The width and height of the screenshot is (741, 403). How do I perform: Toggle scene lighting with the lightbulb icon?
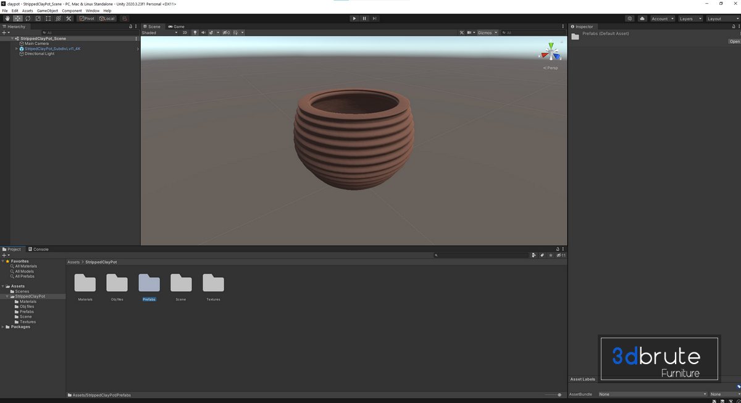(x=195, y=33)
